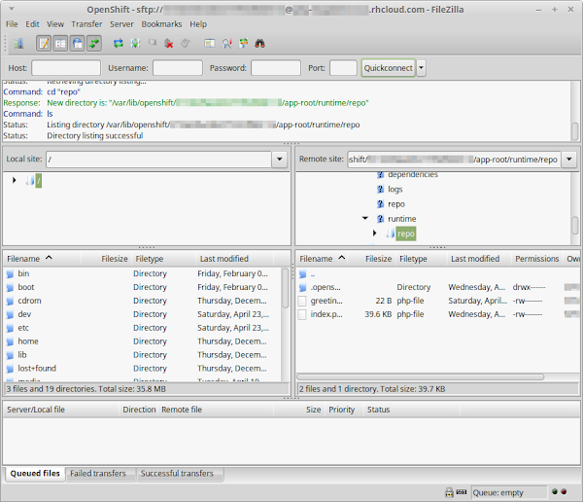This screenshot has height=502, width=583.
Task: Expand the highlighted repo folder in remote tree
Action: pos(375,233)
